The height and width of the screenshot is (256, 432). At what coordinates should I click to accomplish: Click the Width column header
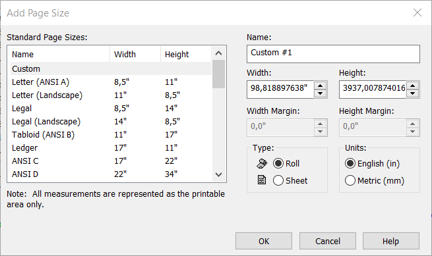pos(135,54)
